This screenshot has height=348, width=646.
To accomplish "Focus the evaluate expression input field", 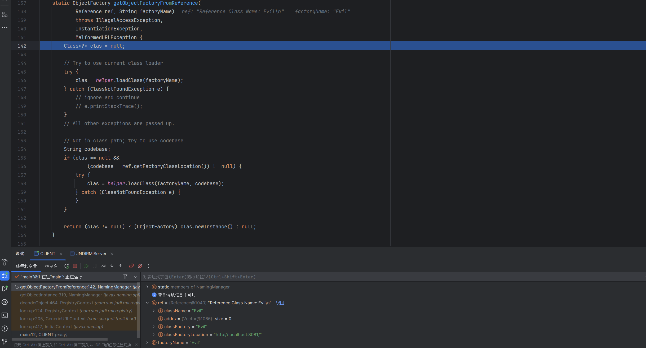I will tap(393, 277).
